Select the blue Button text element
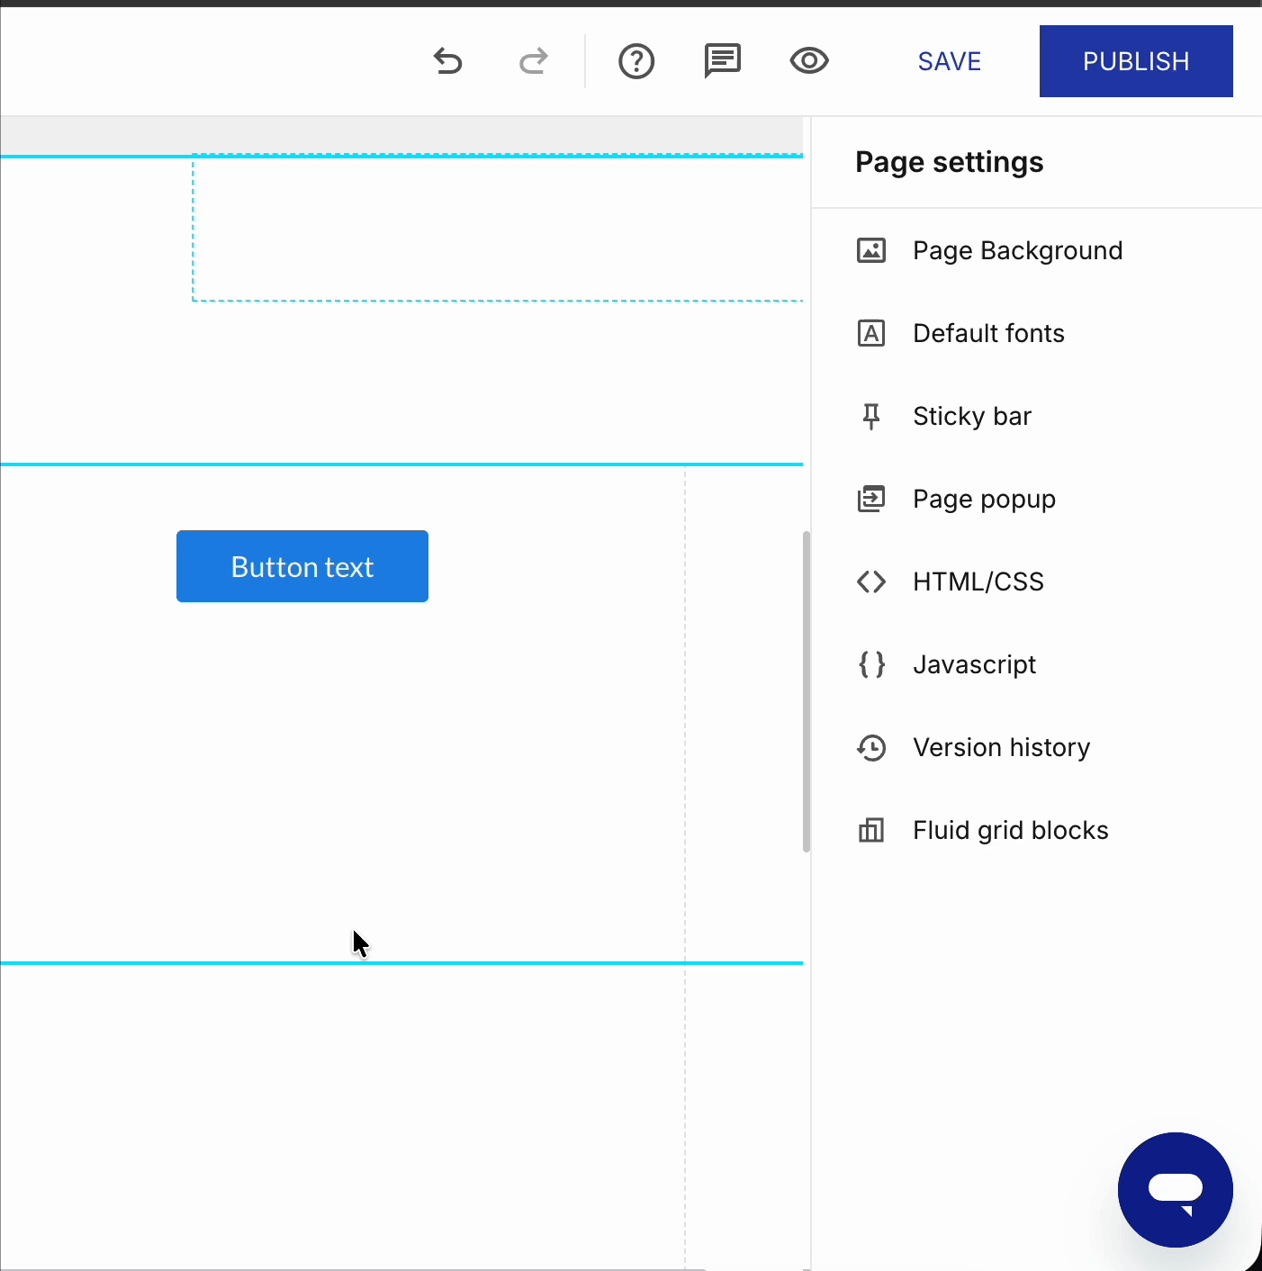 (x=302, y=566)
